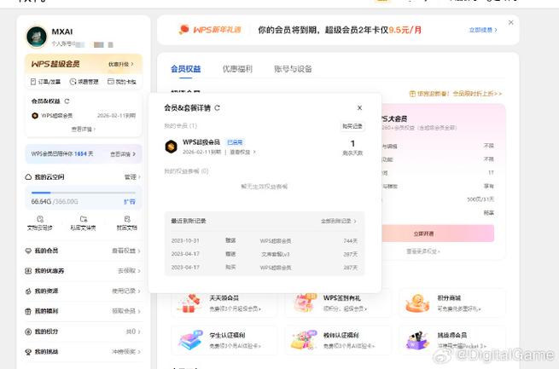Click the cloud icon beside 我的云空间
Image resolution: width=559 pixels, height=369 pixels.
point(28,177)
